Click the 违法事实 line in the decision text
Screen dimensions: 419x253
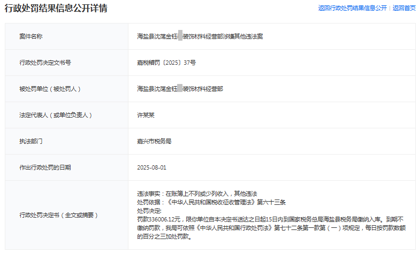coord(197,193)
